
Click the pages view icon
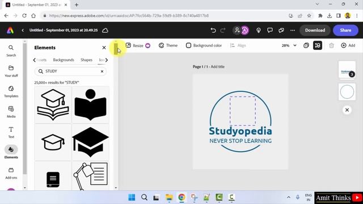tap(306, 45)
